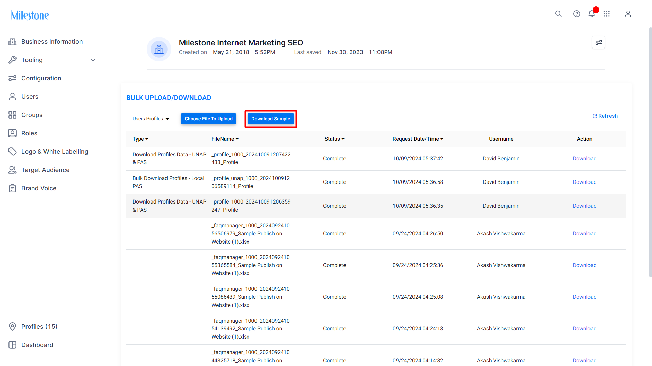Open the user account icon
Viewport: 652px width, 366px height.
point(628,14)
